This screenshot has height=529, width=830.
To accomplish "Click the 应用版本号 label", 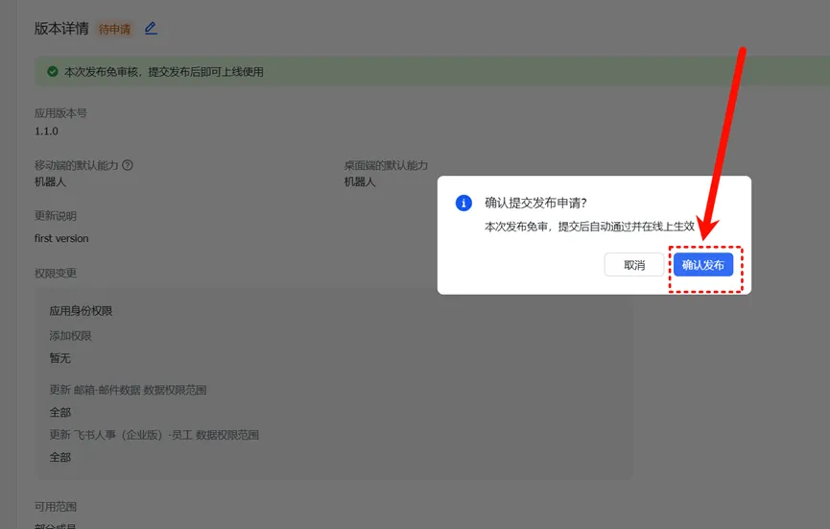I will (x=60, y=113).
